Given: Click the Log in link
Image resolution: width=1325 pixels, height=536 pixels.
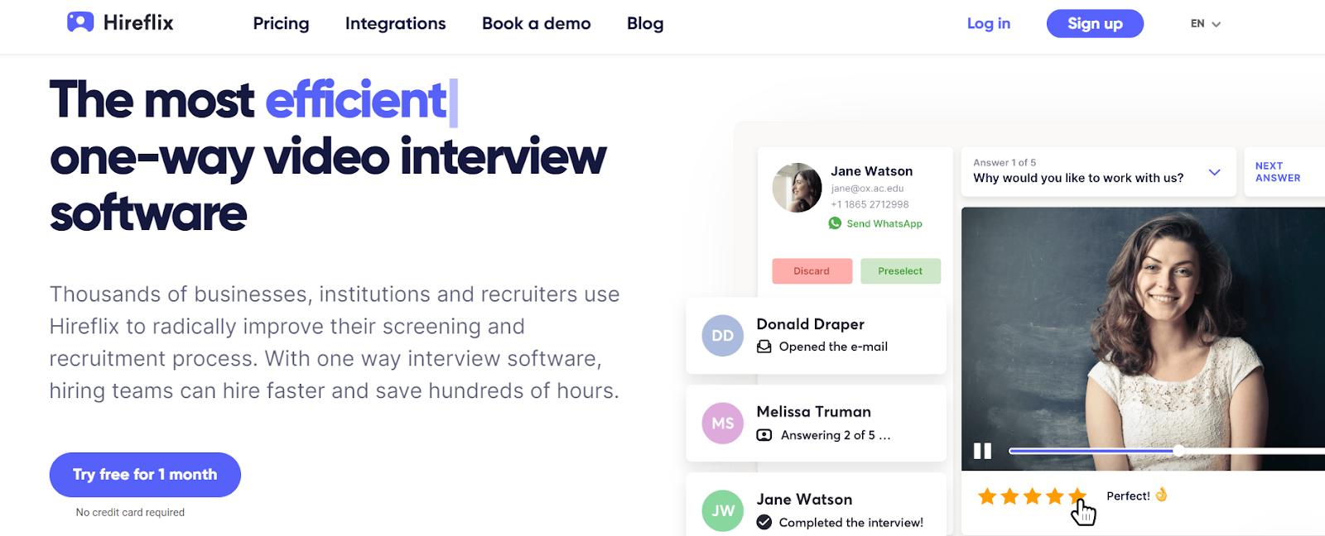Looking at the screenshot, I should (989, 23).
